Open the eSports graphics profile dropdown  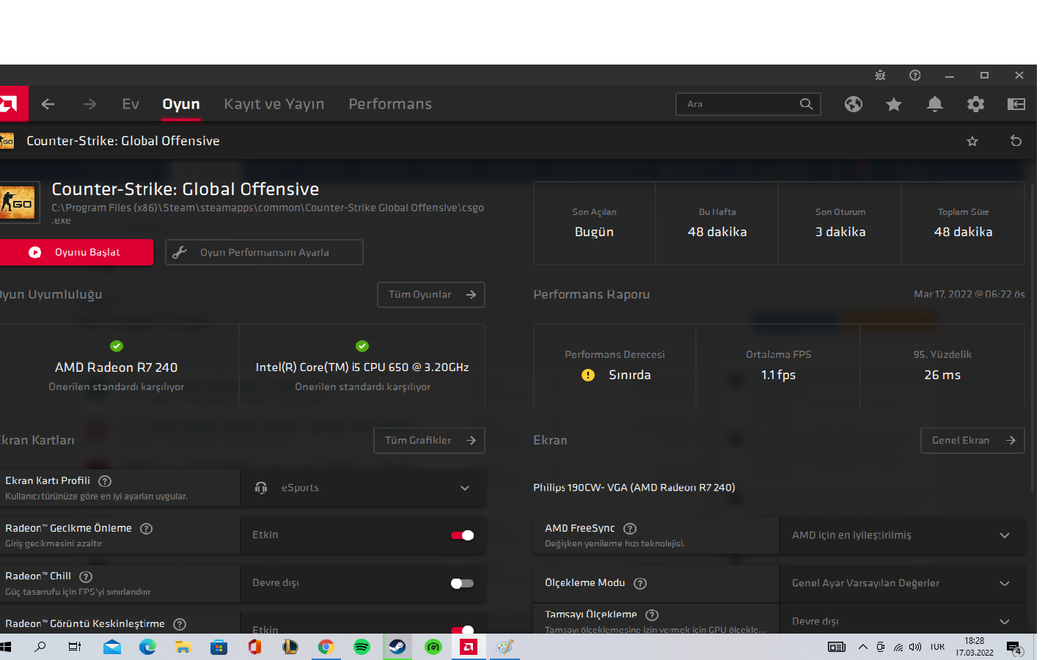click(x=363, y=488)
